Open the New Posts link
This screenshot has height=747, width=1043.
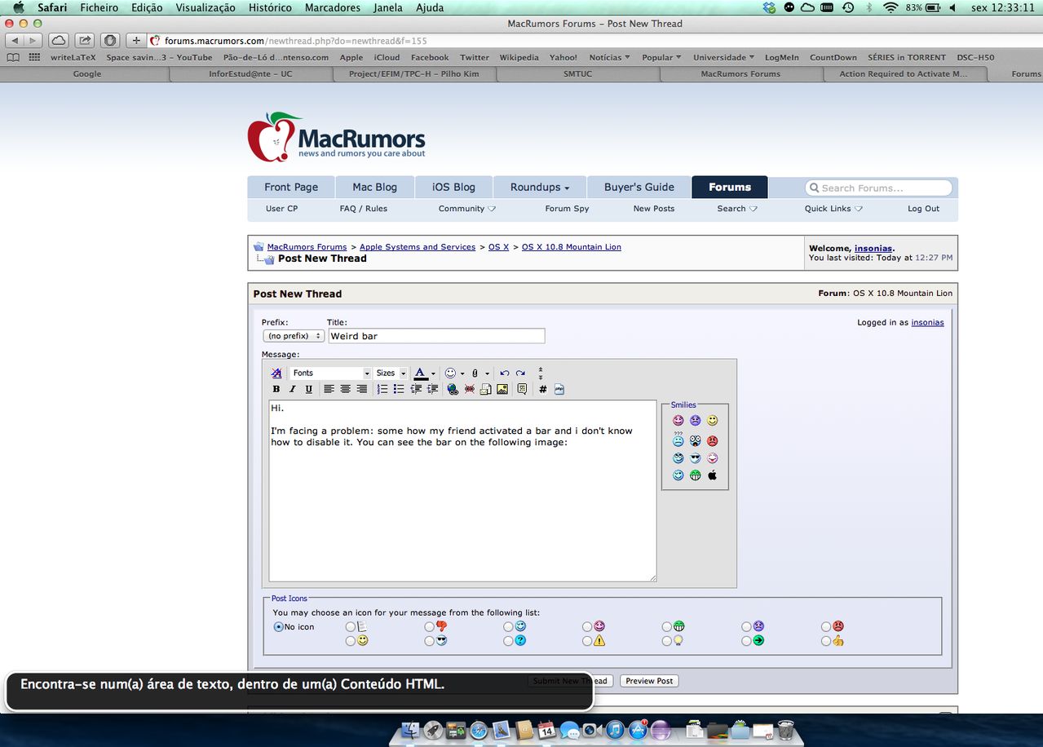[654, 209]
